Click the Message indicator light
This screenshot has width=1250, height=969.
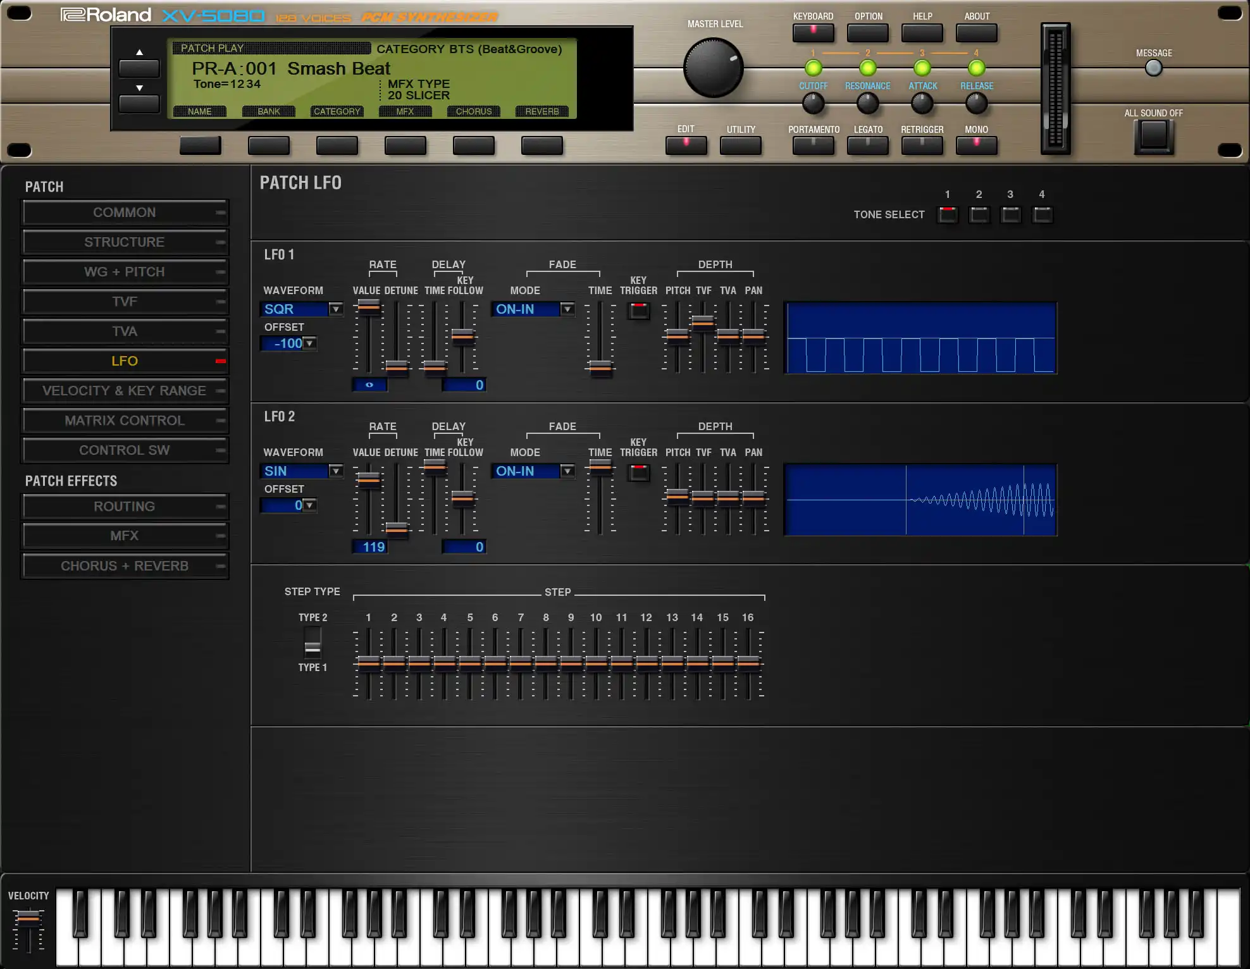point(1153,68)
